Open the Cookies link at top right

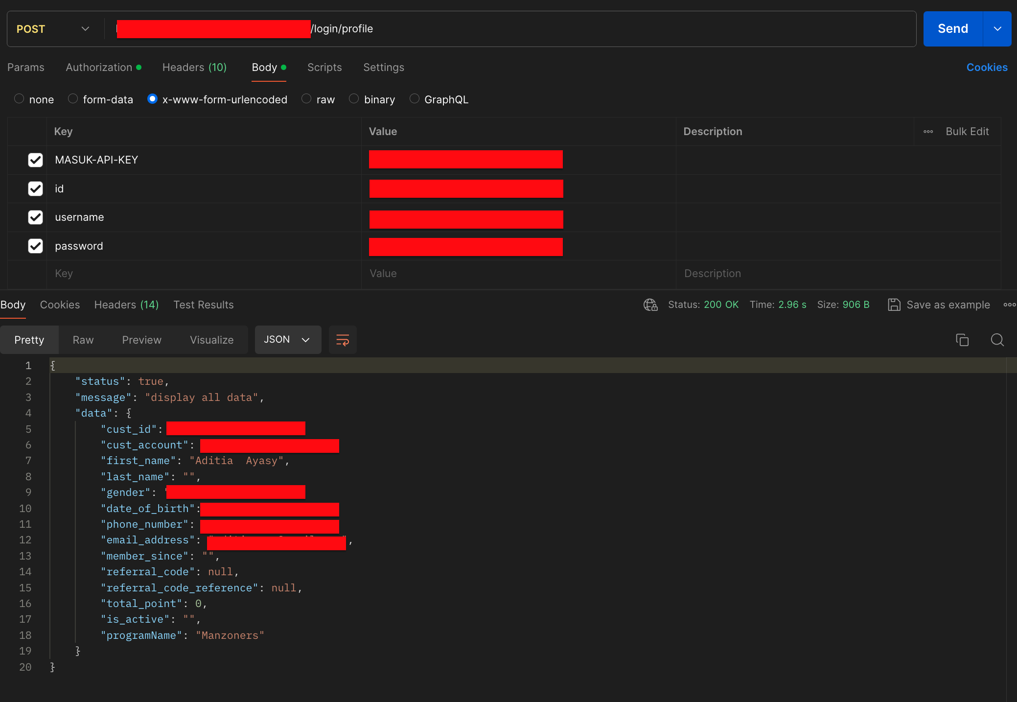(x=987, y=67)
